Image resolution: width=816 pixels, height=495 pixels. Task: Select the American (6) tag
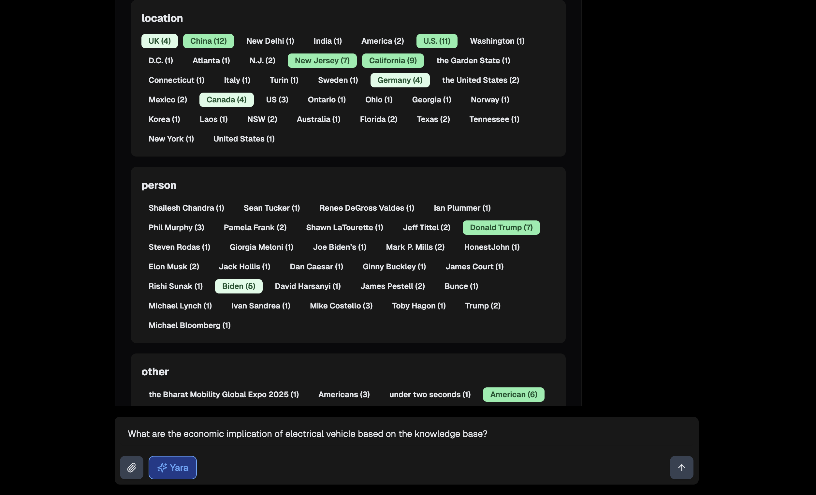click(513, 395)
